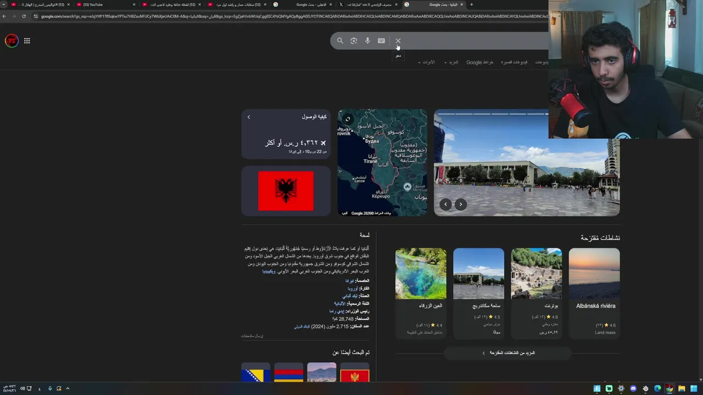Open official language الألبانية link

(340, 303)
